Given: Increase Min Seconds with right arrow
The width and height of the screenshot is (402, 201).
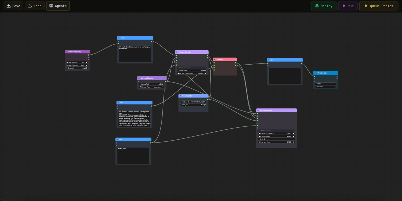Looking at the screenshot, I should click(x=87, y=62).
